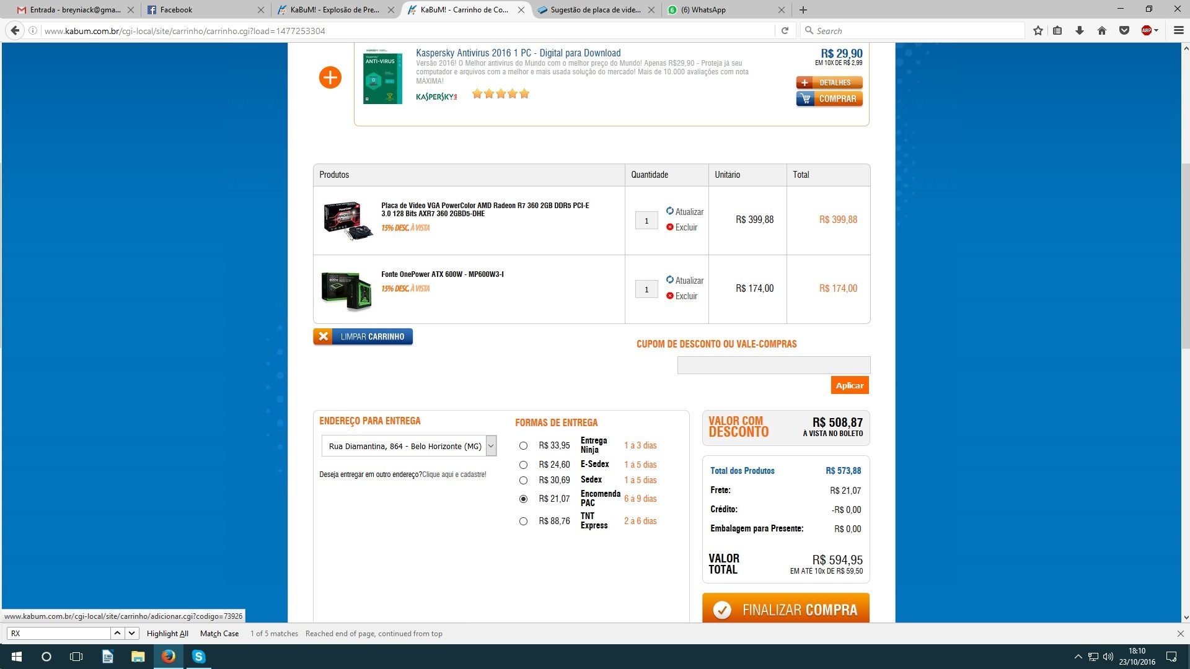Open Windows Start menu
Screen dimensions: 1190x669
point(17,657)
